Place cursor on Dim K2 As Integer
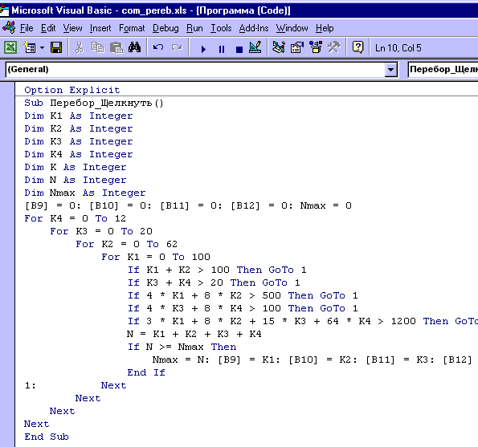This screenshot has height=447, width=478. (x=79, y=128)
